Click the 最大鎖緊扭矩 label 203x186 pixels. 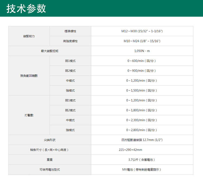[50, 51]
